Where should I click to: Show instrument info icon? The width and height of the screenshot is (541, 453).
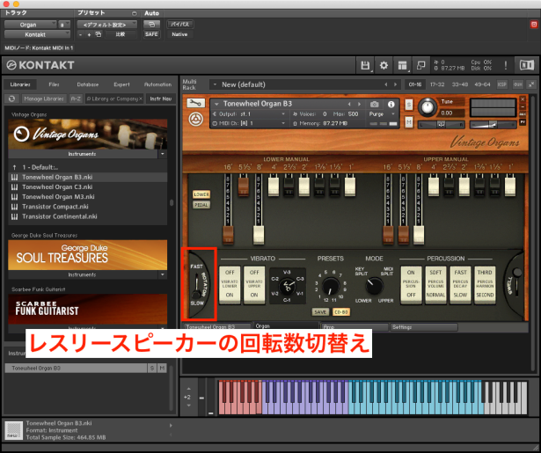tap(391, 104)
